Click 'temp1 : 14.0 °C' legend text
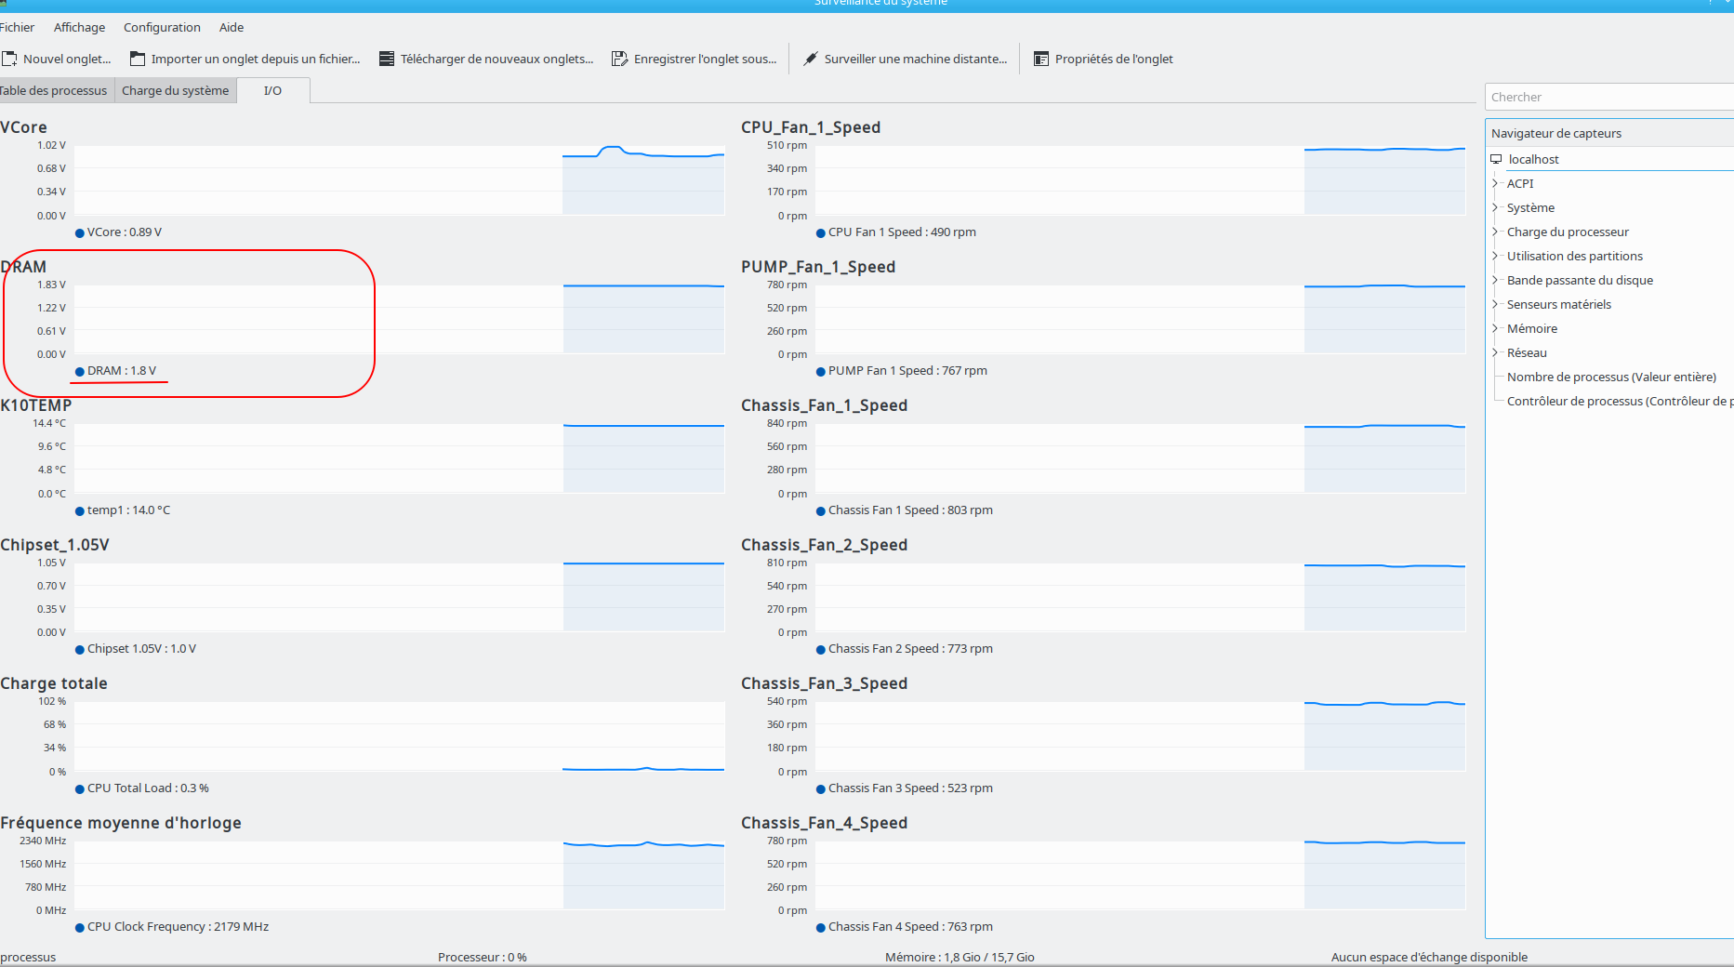Image resolution: width=1734 pixels, height=967 pixels. (128, 510)
